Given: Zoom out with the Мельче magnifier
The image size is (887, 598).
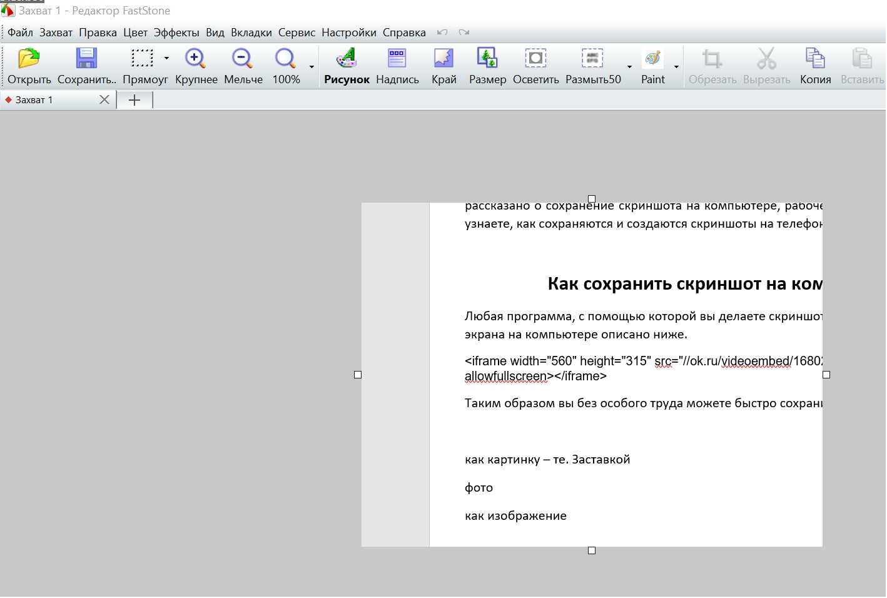Looking at the screenshot, I should coord(242,59).
